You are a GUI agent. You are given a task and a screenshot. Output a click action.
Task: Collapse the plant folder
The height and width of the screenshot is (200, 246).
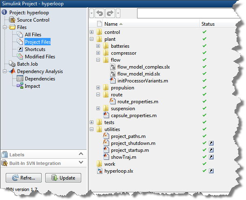(91, 39)
